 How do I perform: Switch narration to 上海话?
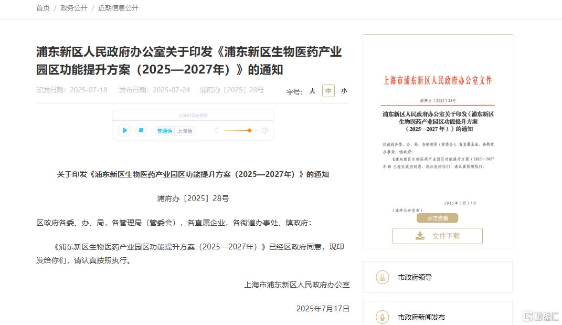(x=185, y=131)
